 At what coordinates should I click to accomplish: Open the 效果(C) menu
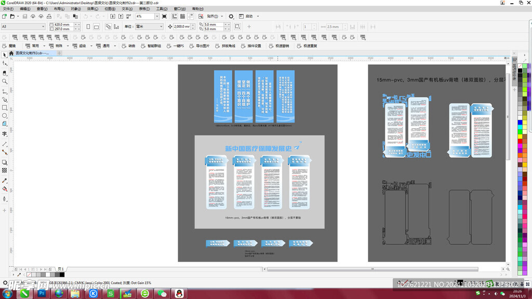point(91,9)
